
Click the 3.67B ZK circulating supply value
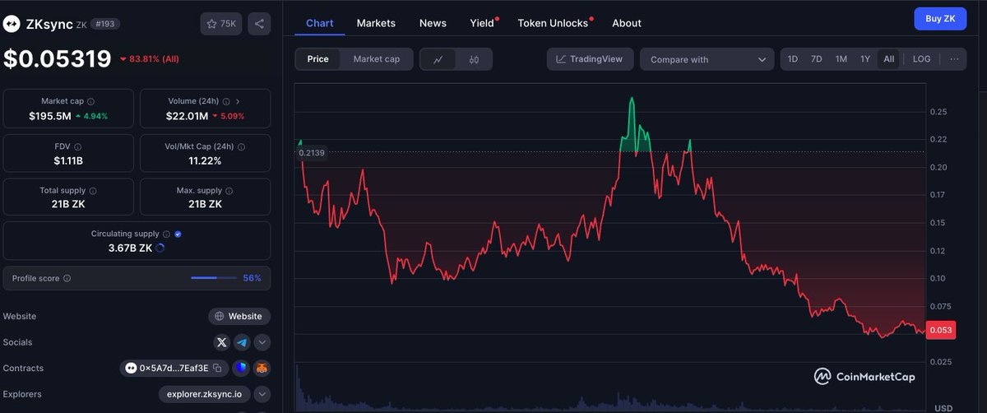coord(128,248)
